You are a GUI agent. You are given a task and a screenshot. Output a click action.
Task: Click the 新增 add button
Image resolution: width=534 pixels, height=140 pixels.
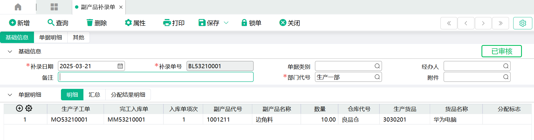pos(19,23)
